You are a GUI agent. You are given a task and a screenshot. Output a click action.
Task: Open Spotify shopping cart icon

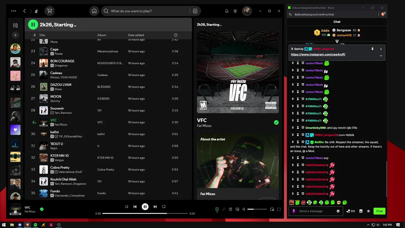[49, 11]
